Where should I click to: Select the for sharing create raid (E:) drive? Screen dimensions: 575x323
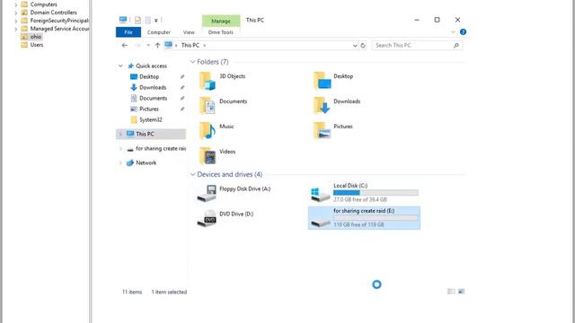click(364, 218)
